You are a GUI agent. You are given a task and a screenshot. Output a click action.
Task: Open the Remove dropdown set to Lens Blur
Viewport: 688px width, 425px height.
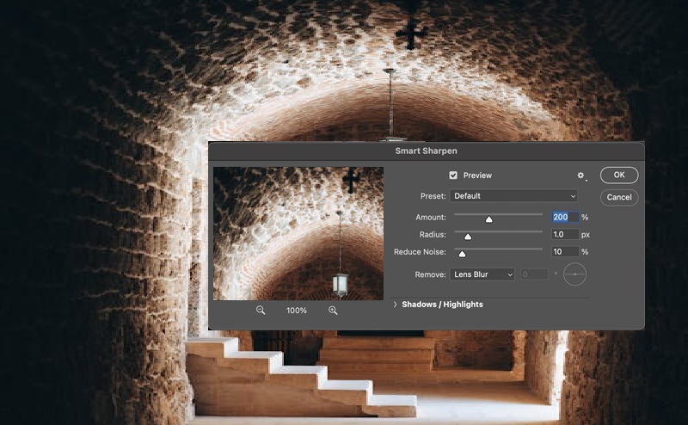coord(482,274)
